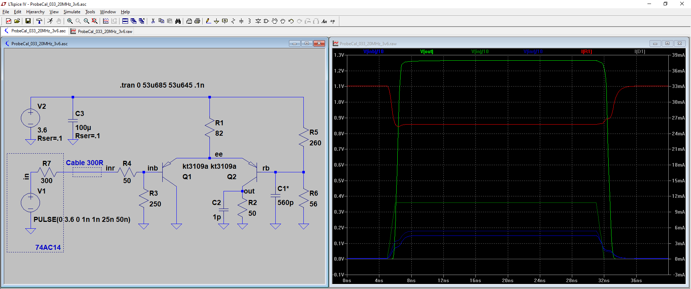Place a Diode component
This screenshot has width=691, height=289.
258,21
